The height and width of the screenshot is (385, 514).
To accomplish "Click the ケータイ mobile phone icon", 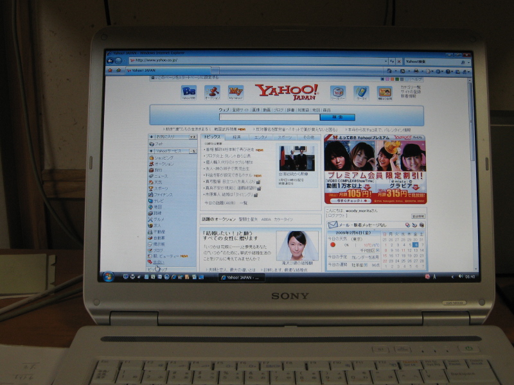I will point(361,93).
